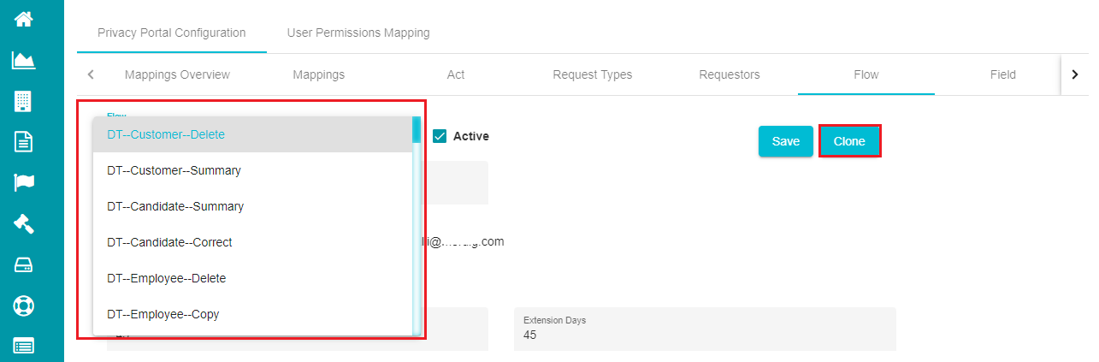The width and height of the screenshot is (1099, 362).
Task: Click the Clone button
Action: pos(849,141)
